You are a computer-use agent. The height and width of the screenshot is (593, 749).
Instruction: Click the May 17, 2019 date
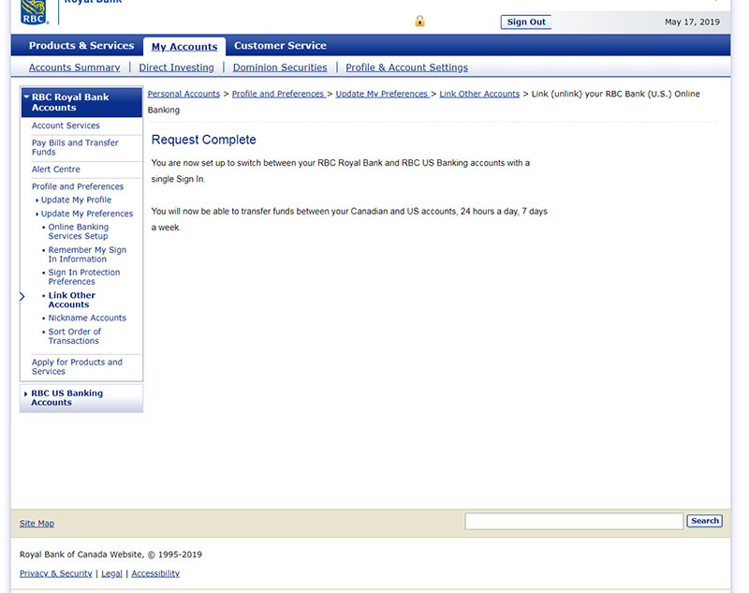click(692, 22)
